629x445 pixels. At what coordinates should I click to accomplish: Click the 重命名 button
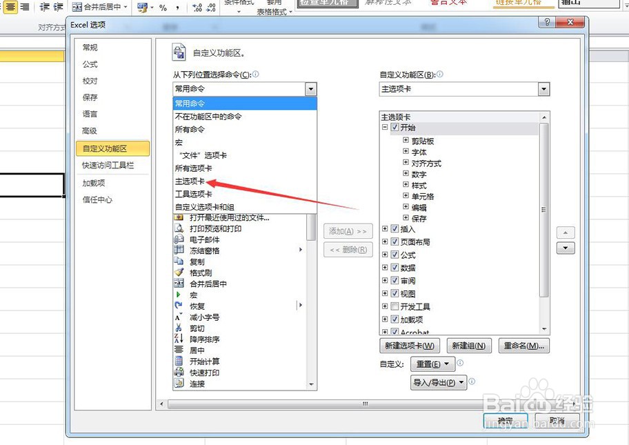click(x=523, y=346)
